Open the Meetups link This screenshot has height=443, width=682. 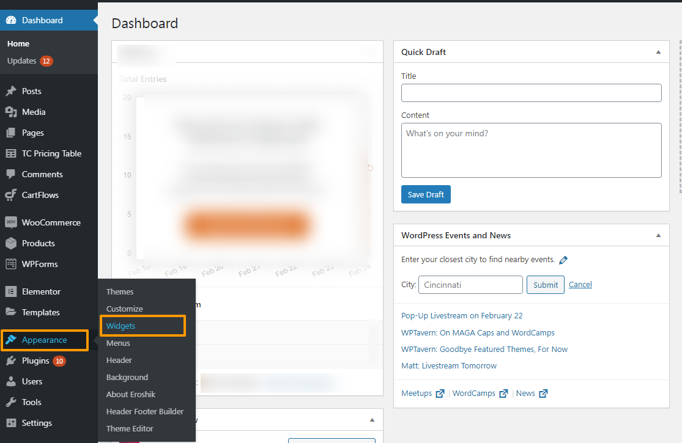tap(417, 393)
